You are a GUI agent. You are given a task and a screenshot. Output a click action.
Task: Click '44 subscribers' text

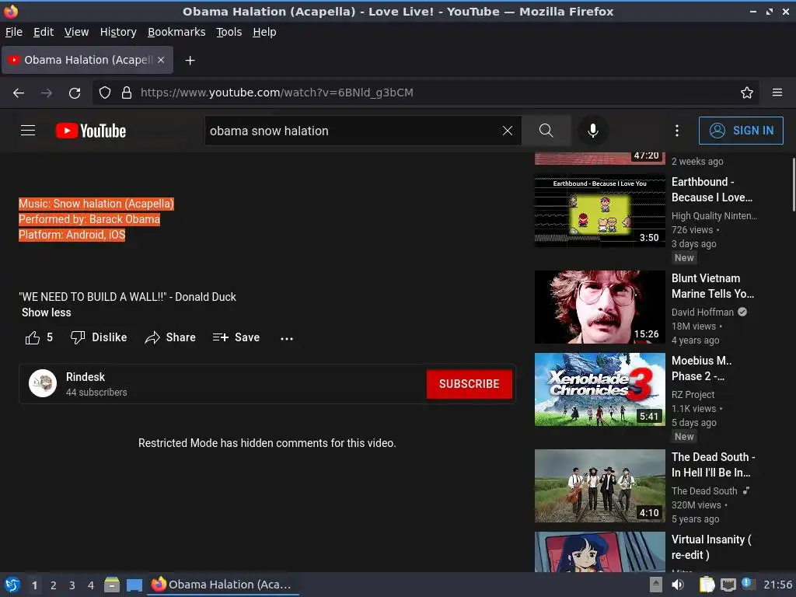click(x=96, y=393)
